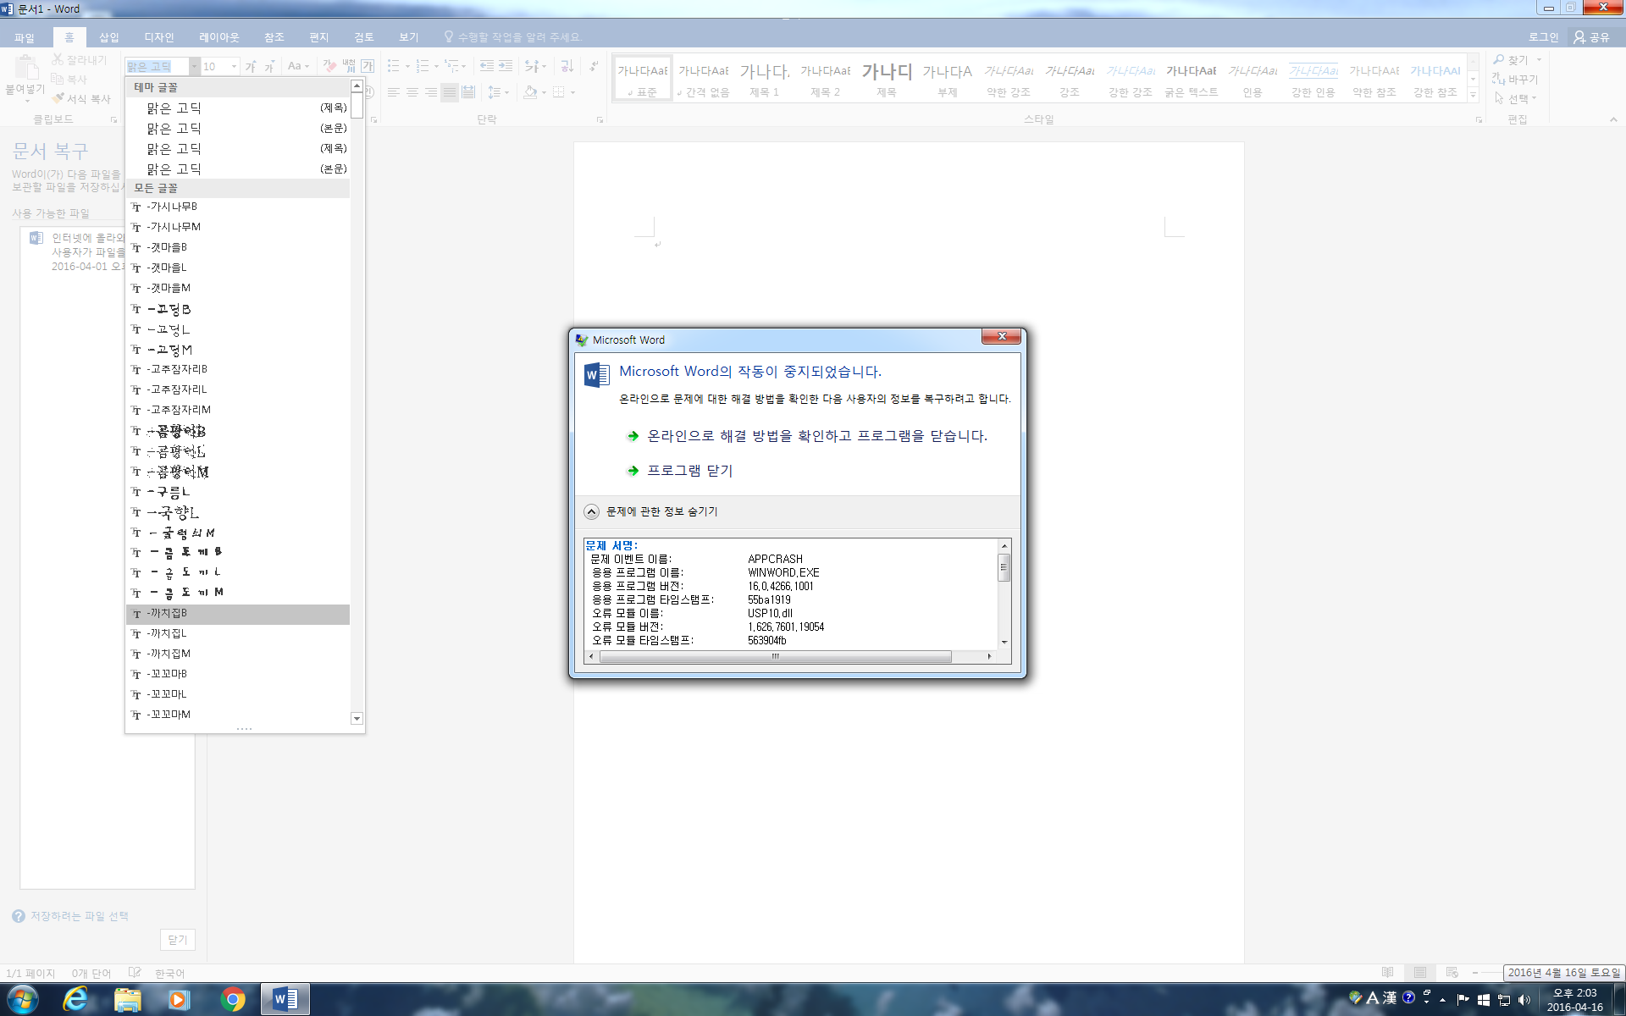The width and height of the screenshot is (1626, 1016).
Task: Click the proofing icon in status bar
Action: (x=135, y=973)
